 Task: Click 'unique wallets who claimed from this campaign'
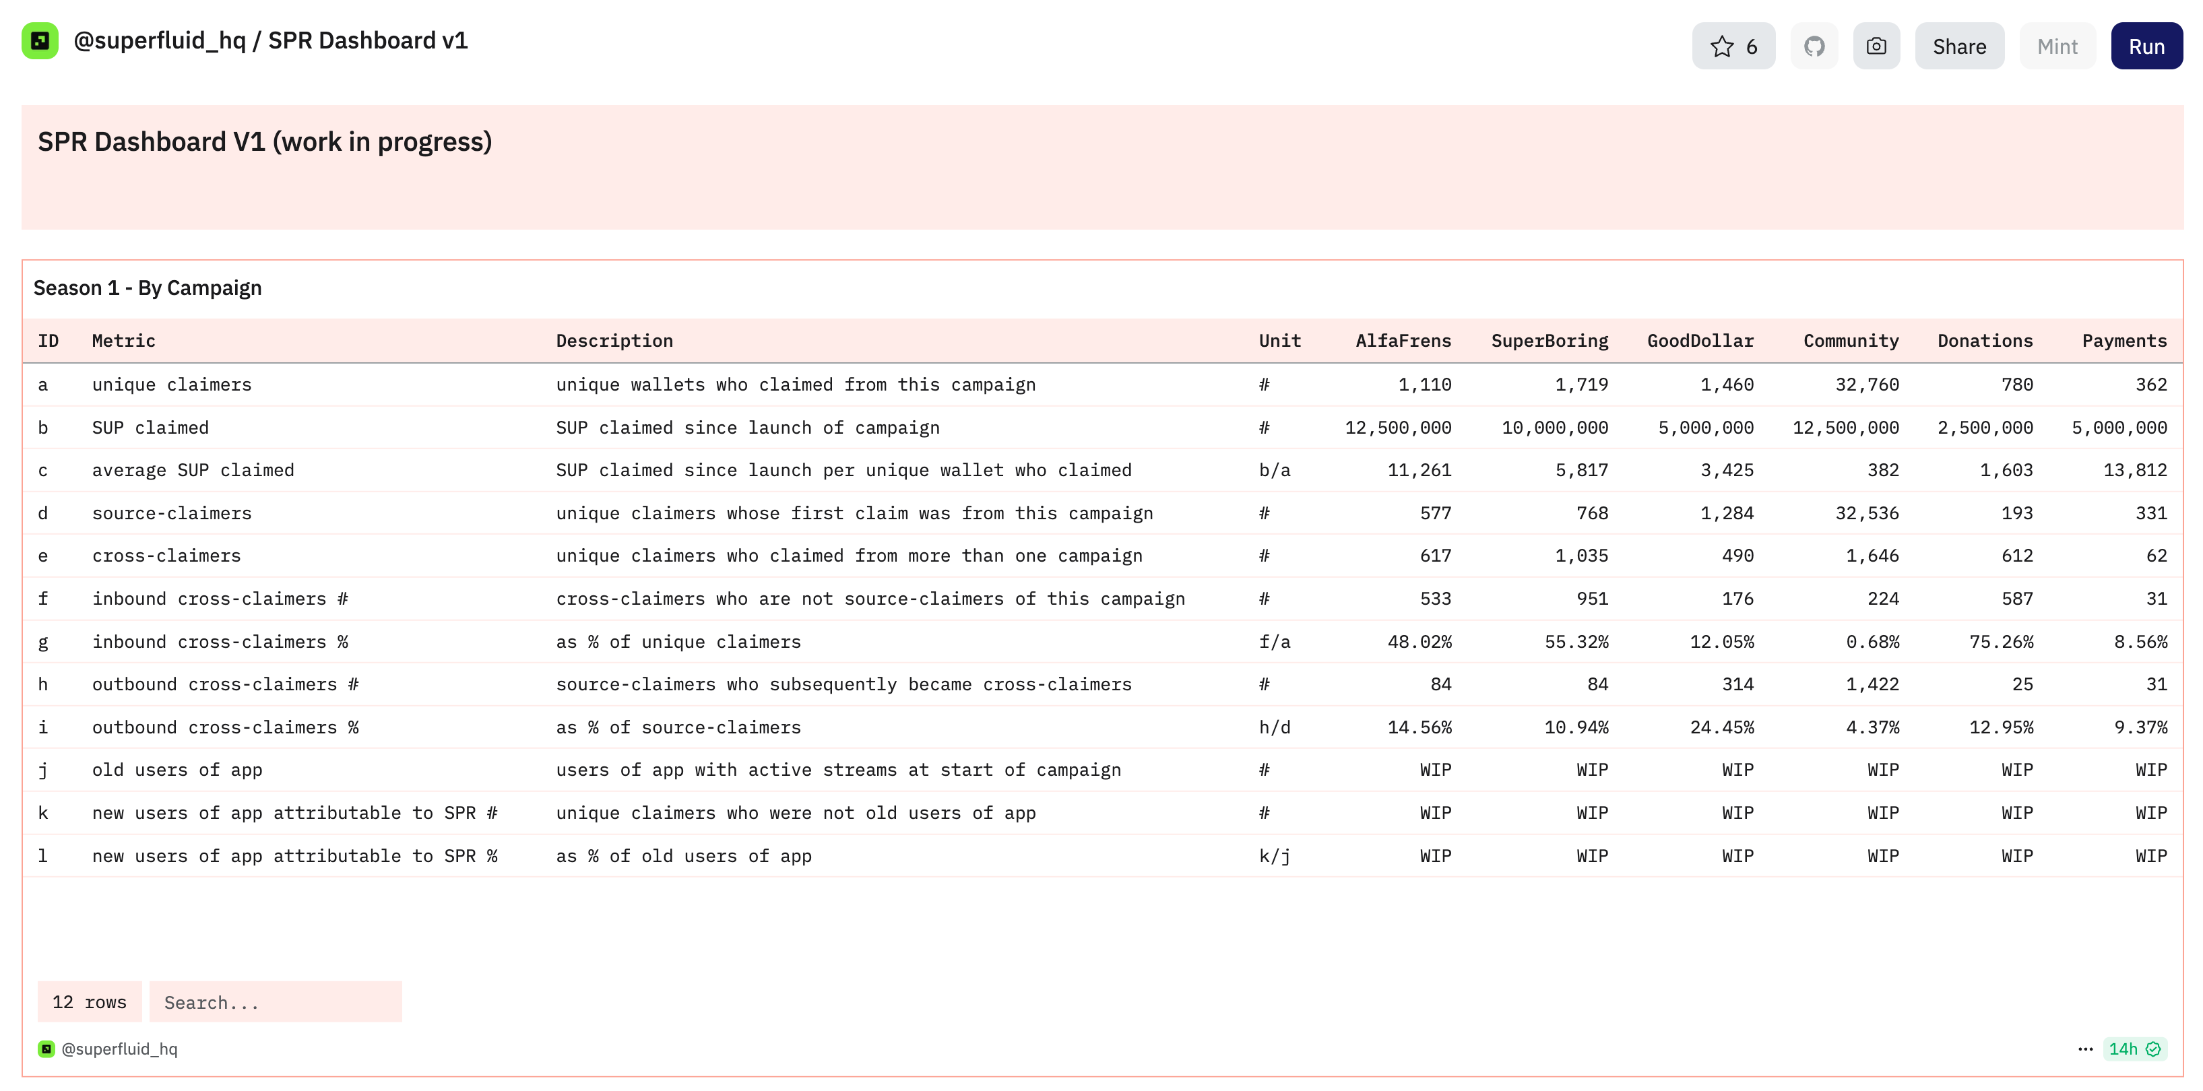pos(796,385)
